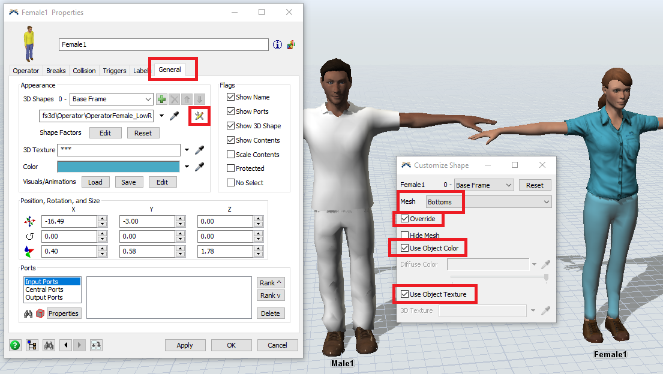Switch to the Collision tab
This screenshot has height=374, width=663.
[x=84, y=71]
